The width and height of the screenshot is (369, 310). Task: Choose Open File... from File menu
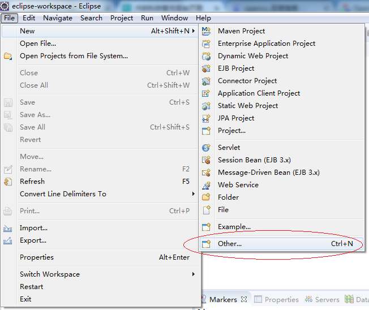pyautogui.click(x=100, y=44)
